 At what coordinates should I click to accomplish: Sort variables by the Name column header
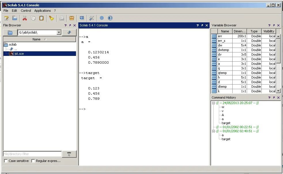click(x=225, y=31)
